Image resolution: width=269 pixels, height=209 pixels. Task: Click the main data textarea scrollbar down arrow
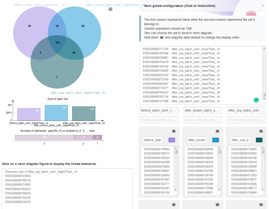coord(264,99)
